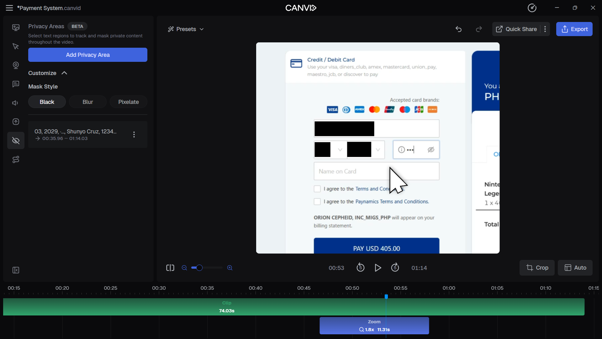Click the Export button
This screenshot has width=602, height=339.
[574, 29]
